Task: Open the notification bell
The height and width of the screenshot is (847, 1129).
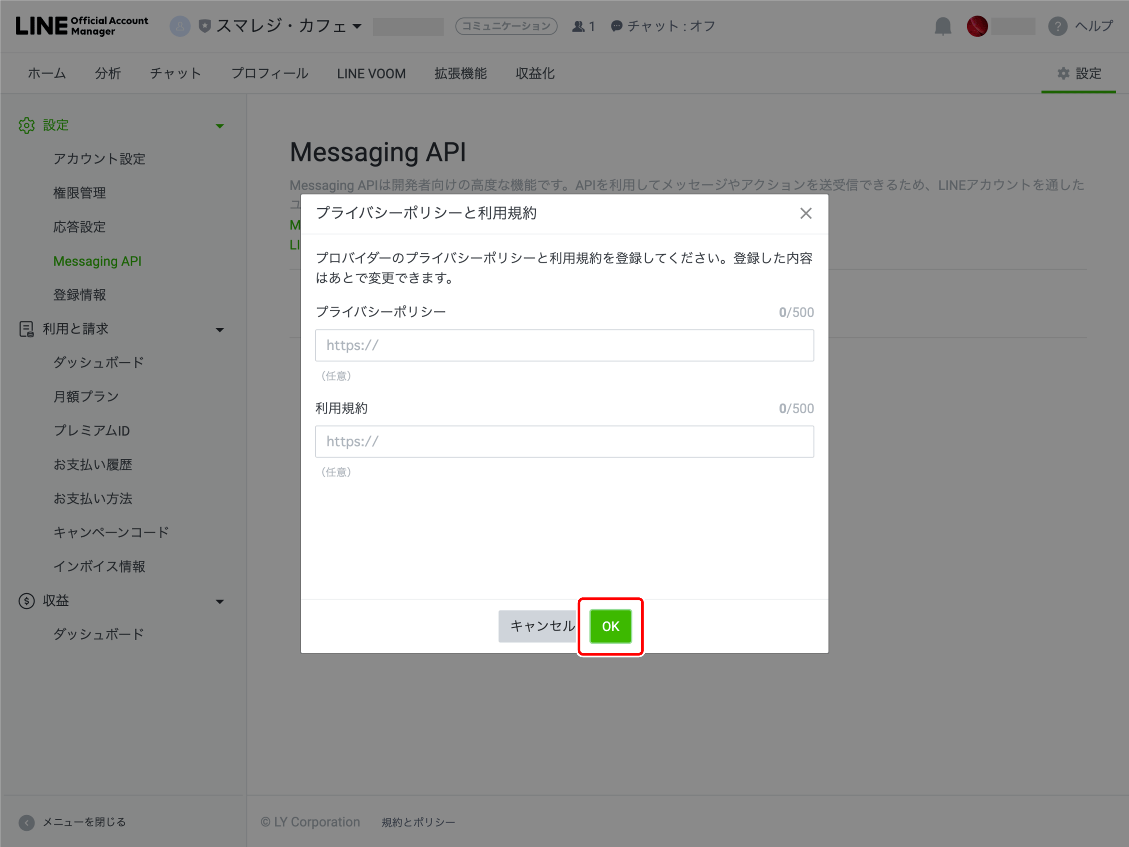Action: pos(943,26)
